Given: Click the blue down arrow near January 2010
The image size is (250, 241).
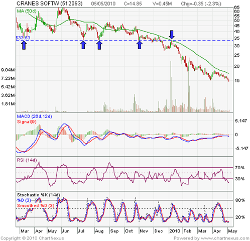Looking at the screenshot, I should (x=172, y=35).
